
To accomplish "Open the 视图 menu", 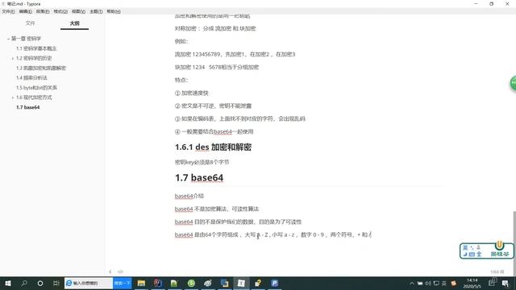I will [79, 11].
